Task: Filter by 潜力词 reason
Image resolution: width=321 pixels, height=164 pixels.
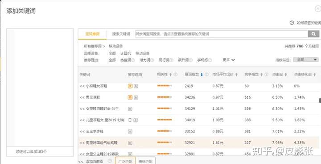Action: pos(145,60)
